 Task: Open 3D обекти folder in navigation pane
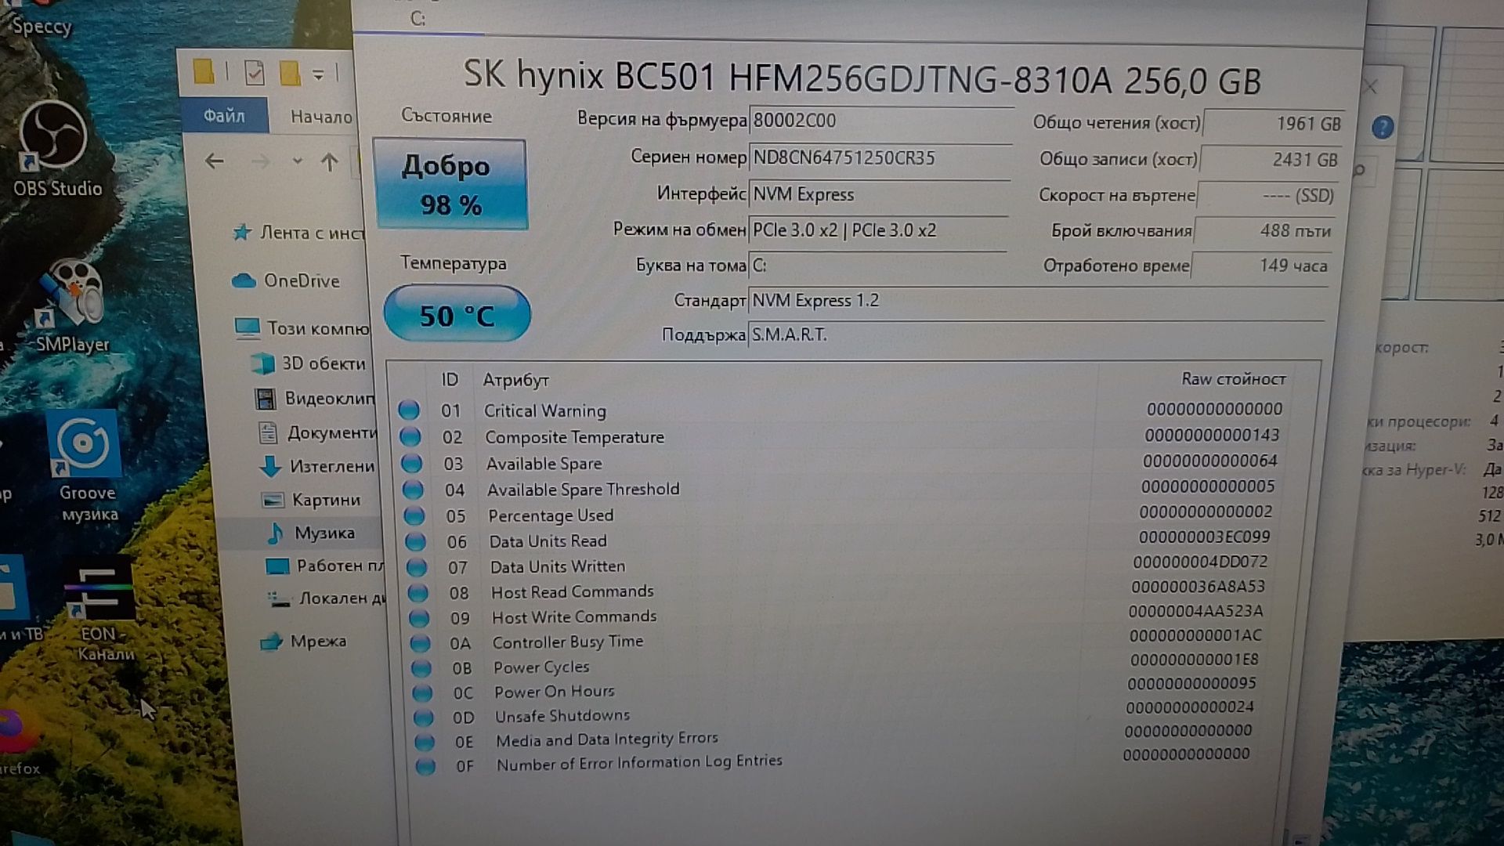click(x=309, y=363)
